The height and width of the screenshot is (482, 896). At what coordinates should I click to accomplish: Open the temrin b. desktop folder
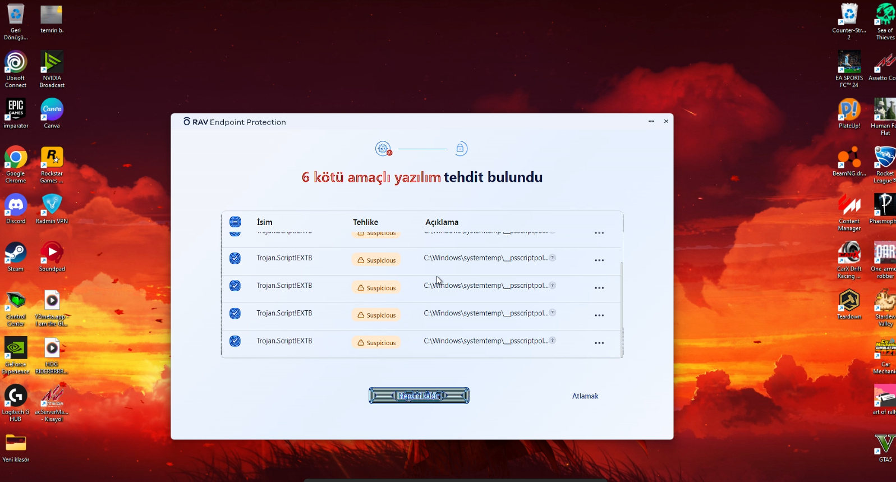pos(52,19)
